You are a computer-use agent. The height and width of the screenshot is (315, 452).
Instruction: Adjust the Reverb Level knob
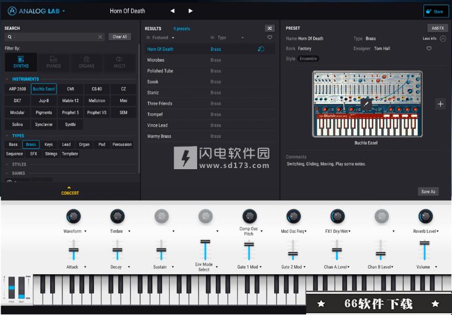click(426, 216)
